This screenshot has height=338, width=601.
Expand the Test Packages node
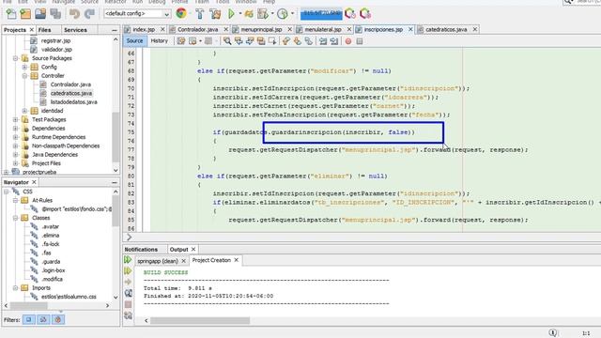pyautogui.click(x=15, y=119)
